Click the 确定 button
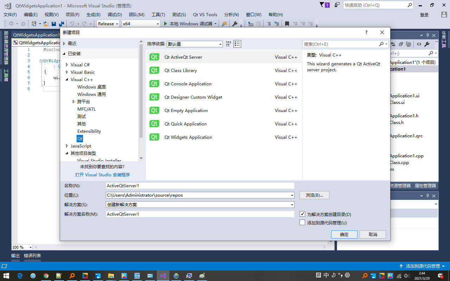The height and width of the screenshot is (281, 450). click(x=344, y=234)
